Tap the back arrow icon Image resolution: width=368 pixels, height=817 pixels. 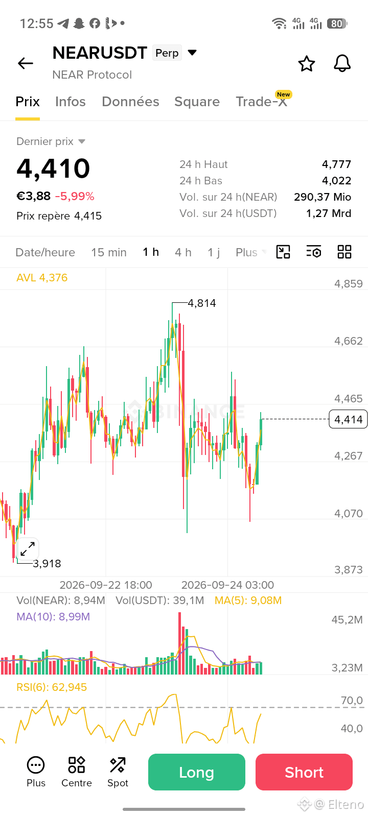point(26,63)
